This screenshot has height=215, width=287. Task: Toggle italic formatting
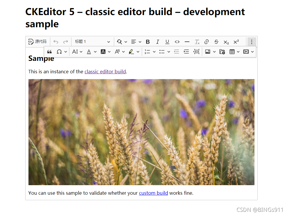click(x=157, y=42)
